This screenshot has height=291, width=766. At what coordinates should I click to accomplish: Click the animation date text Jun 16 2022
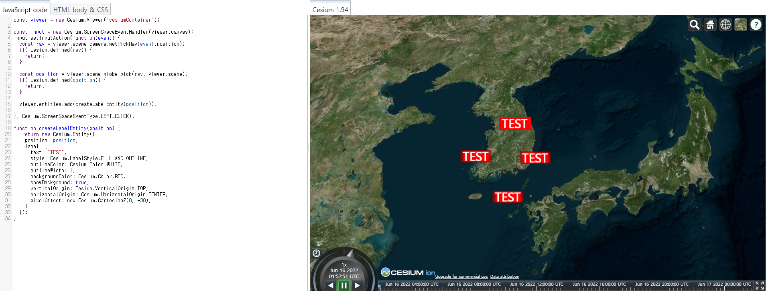[x=344, y=271]
